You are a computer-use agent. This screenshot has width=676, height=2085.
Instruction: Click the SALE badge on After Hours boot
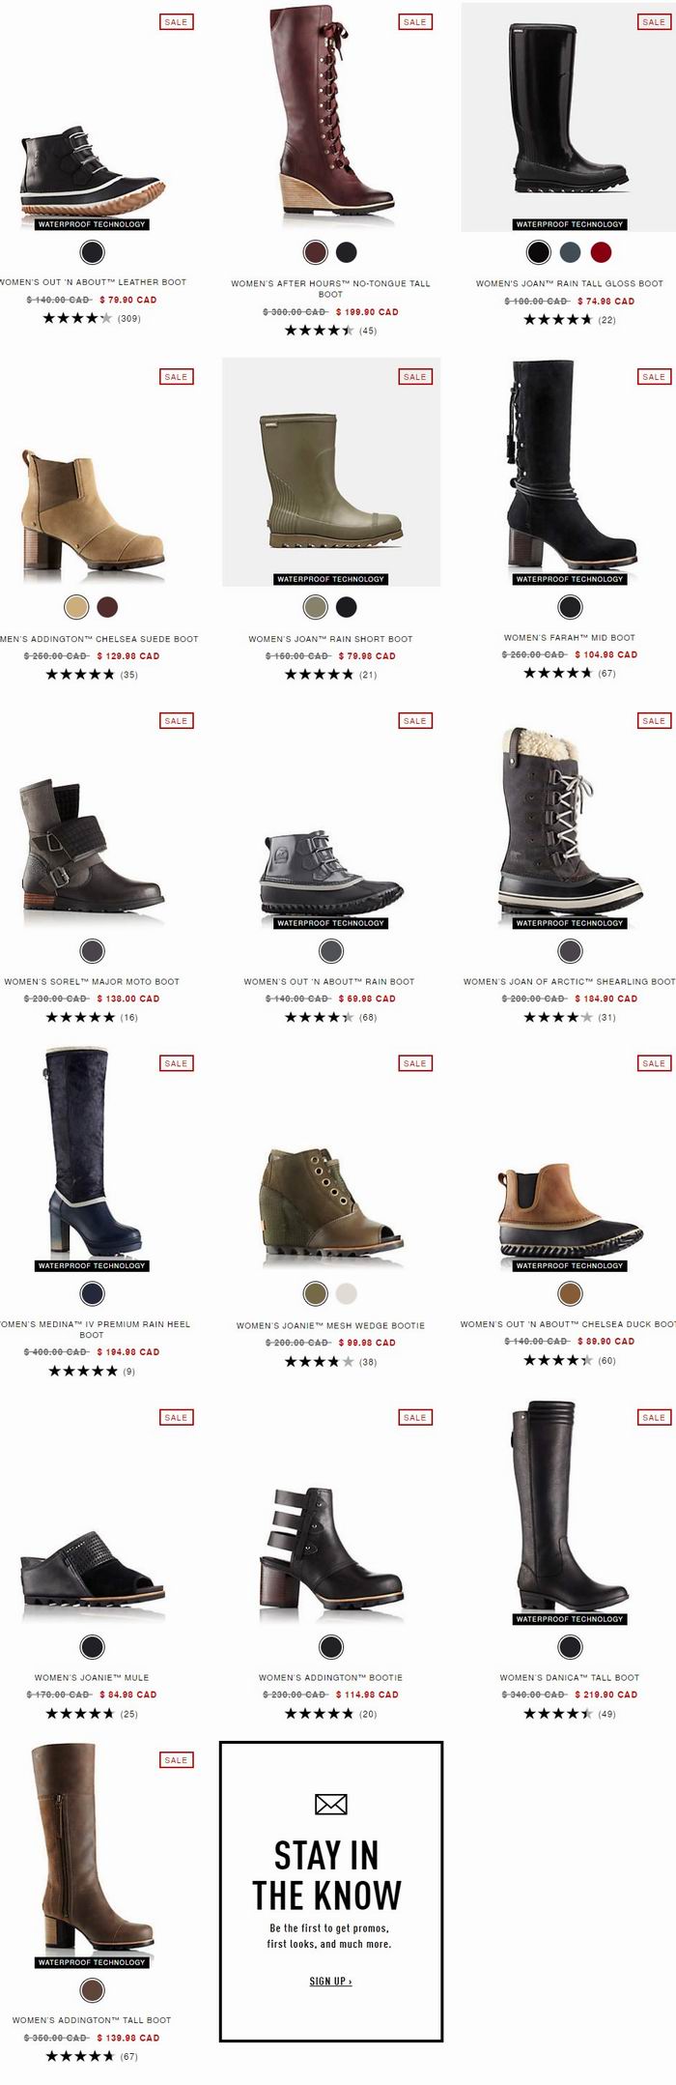click(415, 21)
